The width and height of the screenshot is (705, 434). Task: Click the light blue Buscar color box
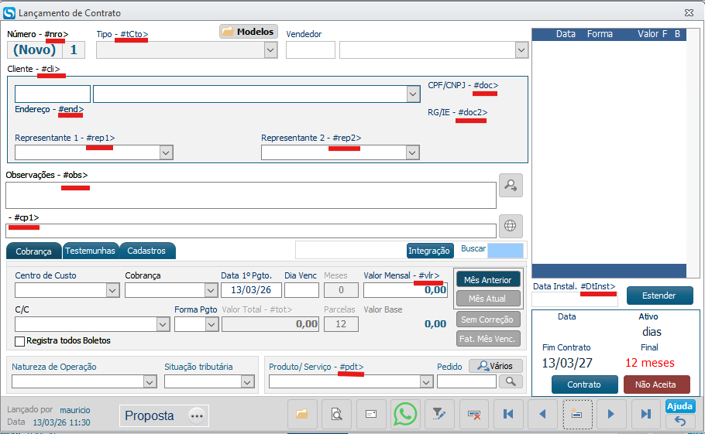click(505, 250)
